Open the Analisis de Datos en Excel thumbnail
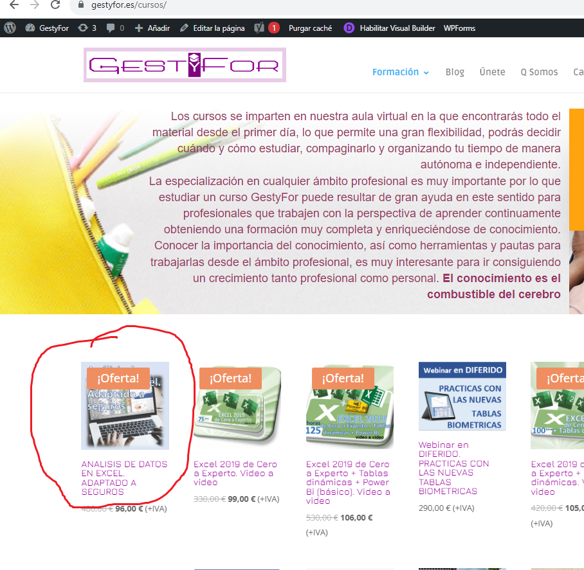The width and height of the screenshot is (584, 570). click(125, 405)
